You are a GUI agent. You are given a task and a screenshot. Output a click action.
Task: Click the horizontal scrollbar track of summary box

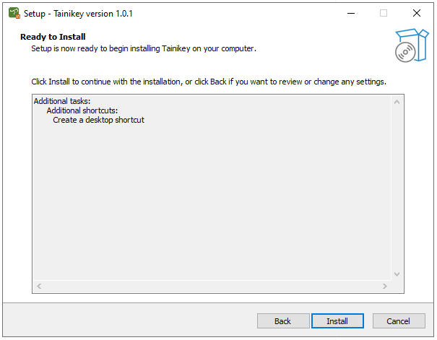(x=209, y=287)
